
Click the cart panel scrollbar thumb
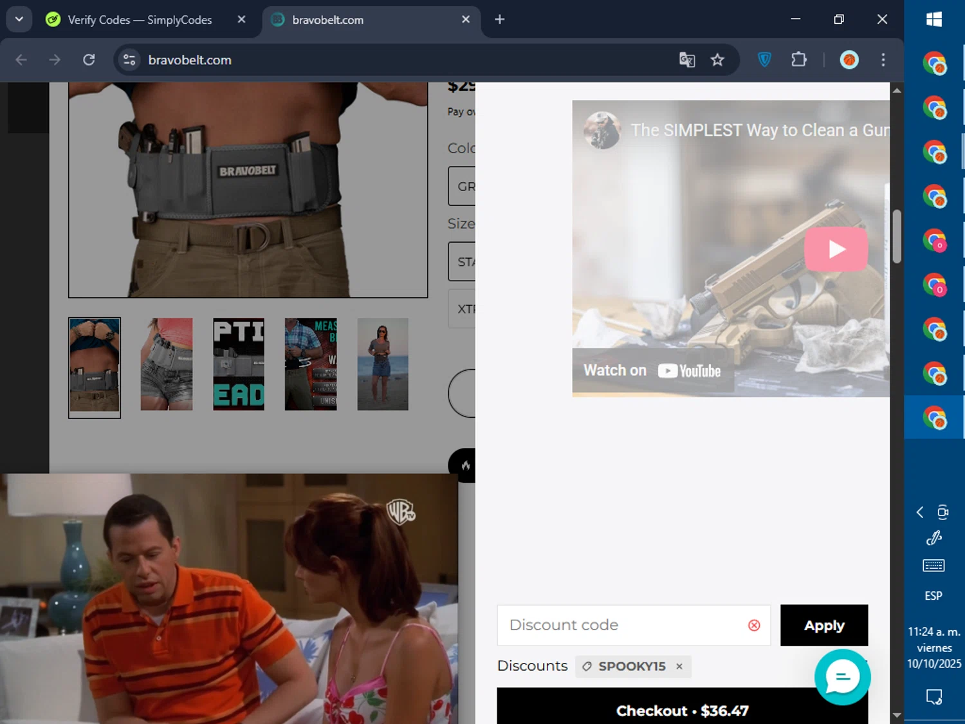tap(896, 236)
